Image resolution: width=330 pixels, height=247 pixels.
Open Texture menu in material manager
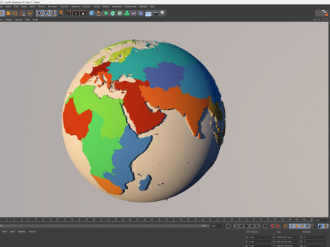[x=32, y=232]
